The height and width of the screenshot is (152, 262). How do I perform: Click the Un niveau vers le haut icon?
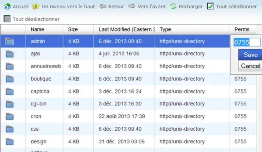coord(36,7)
